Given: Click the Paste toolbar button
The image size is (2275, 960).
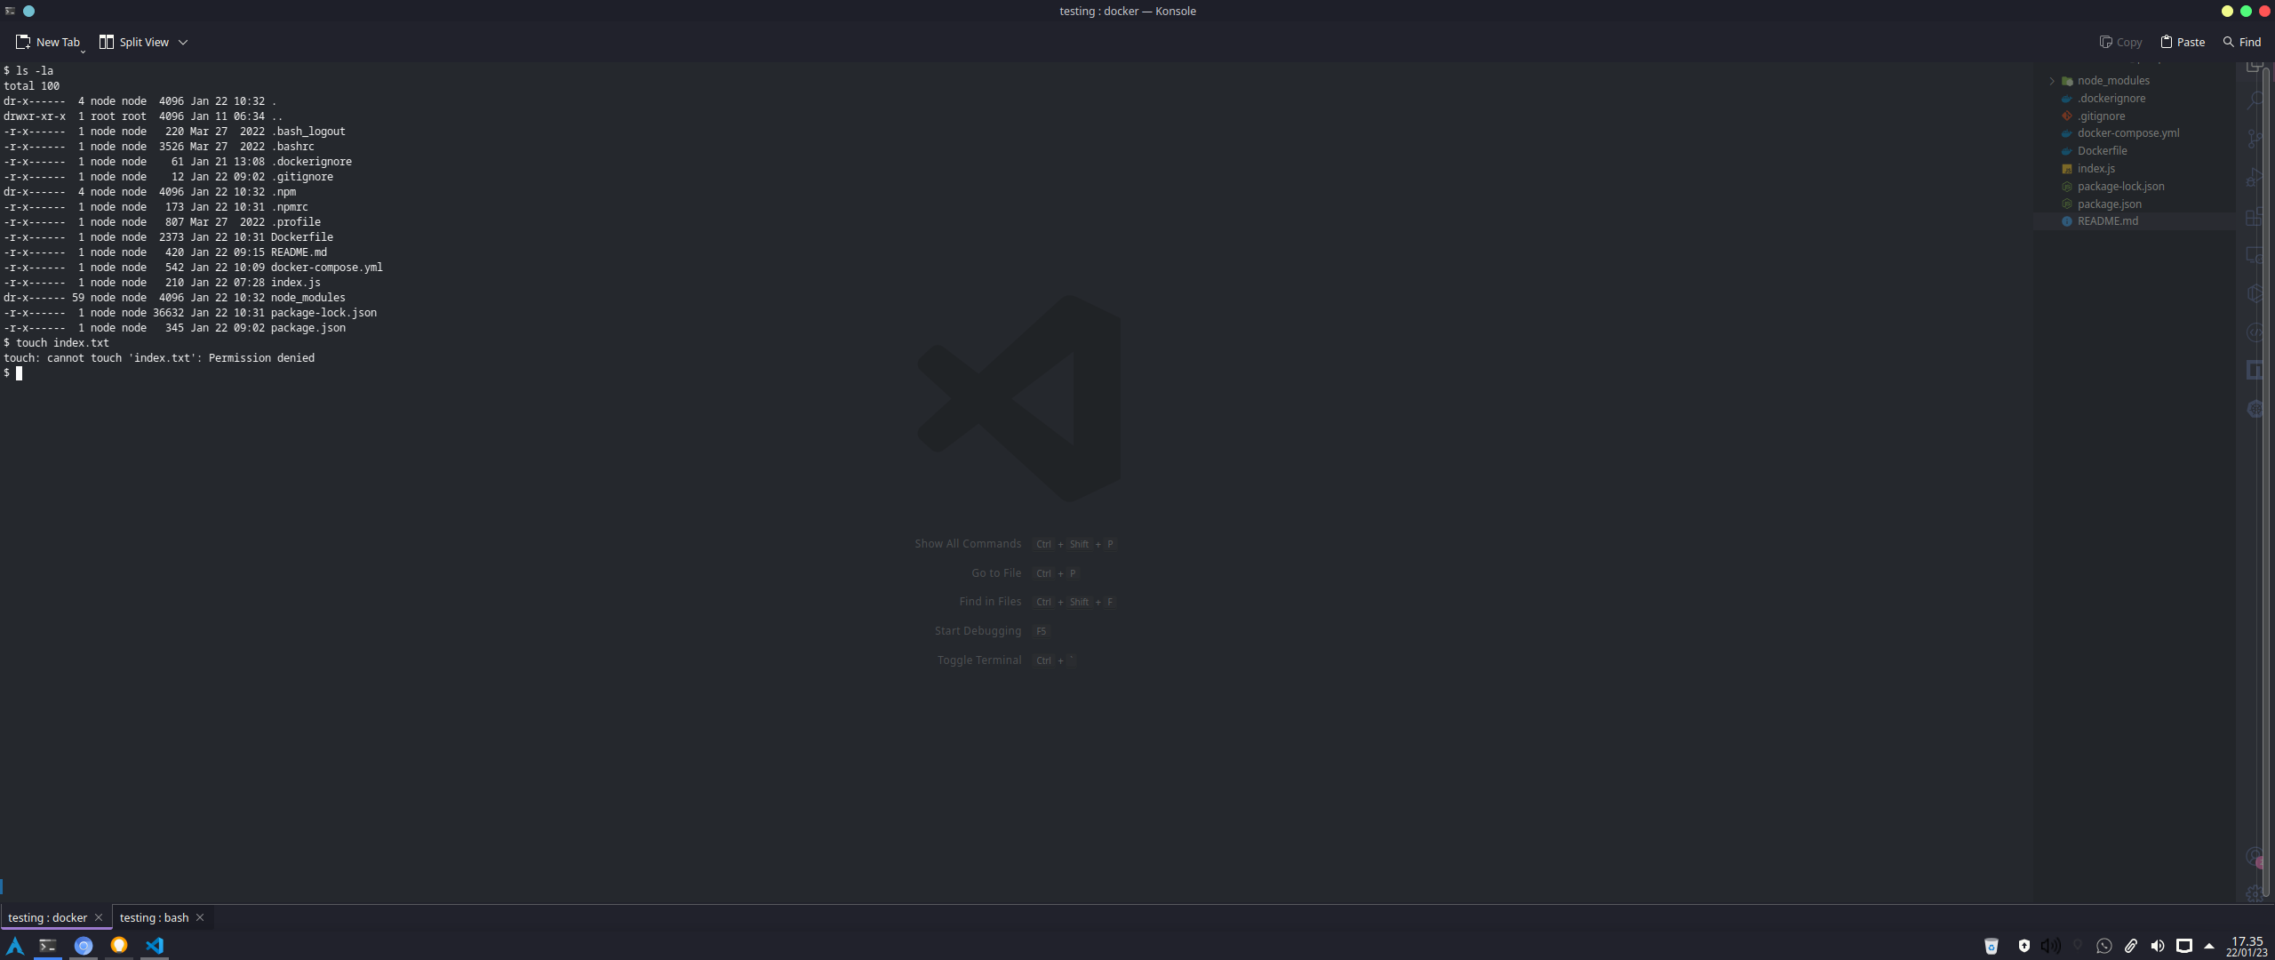Looking at the screenshot, I should point(2183,42).
